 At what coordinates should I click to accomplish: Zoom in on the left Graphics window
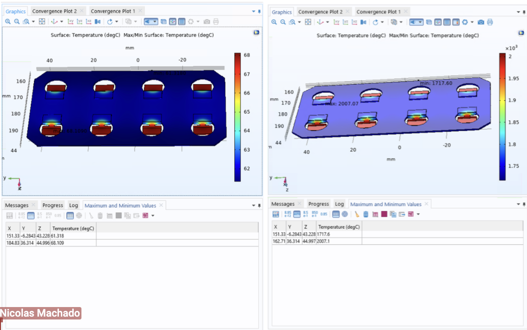[x=8, y=22]
